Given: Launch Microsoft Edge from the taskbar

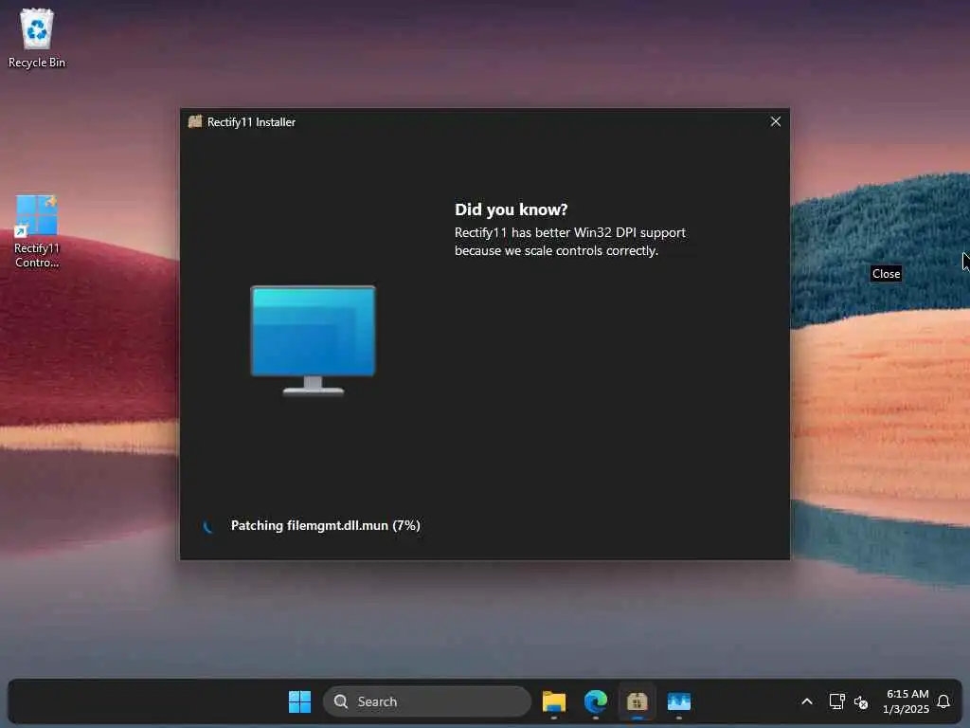Looking at the screenshot, I should coord(596,701).
